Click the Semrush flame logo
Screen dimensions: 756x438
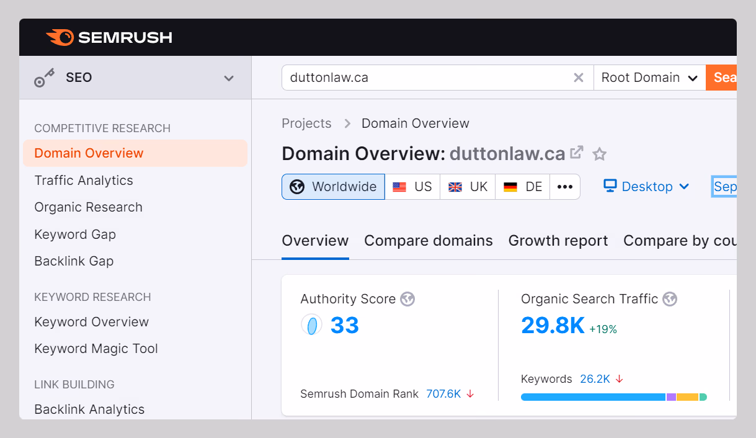coord(60,37)
